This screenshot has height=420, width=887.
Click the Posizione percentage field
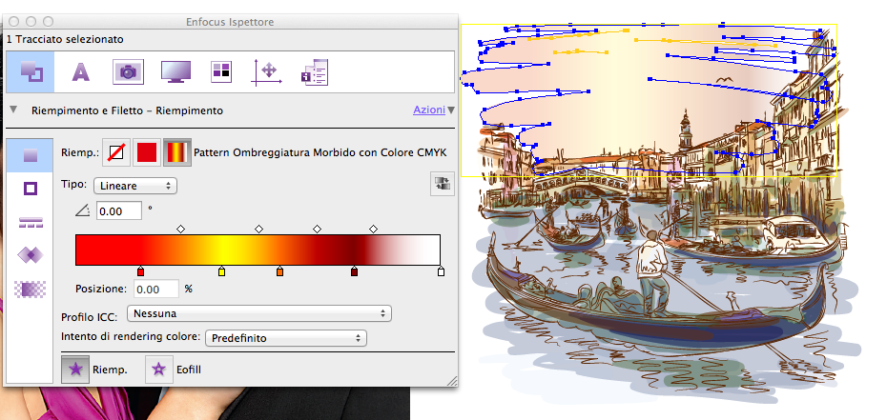tap(155, 289)
